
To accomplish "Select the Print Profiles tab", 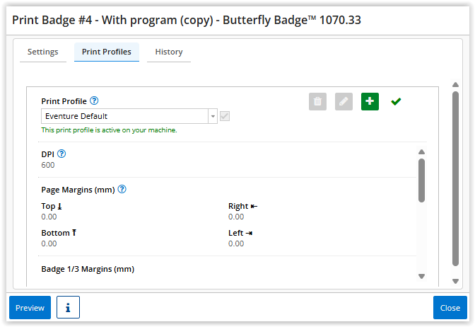I will coord(107,52).
